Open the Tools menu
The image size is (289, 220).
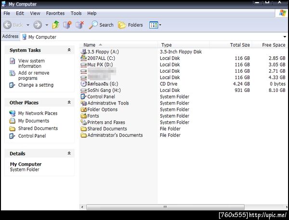click(x=76, y=13)
